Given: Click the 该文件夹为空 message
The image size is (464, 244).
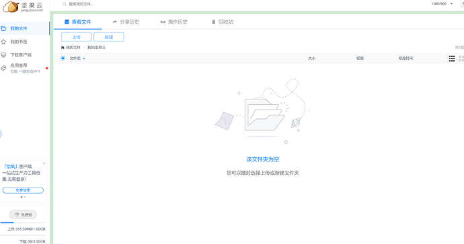Looking at the screenshot, I should 263,159.
